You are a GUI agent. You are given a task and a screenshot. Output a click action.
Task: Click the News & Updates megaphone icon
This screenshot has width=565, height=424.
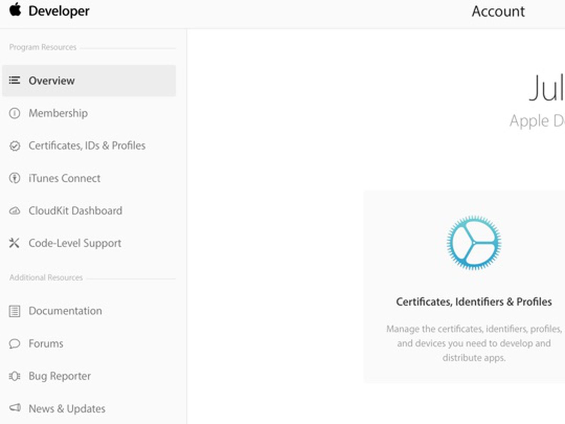(15, 408)
